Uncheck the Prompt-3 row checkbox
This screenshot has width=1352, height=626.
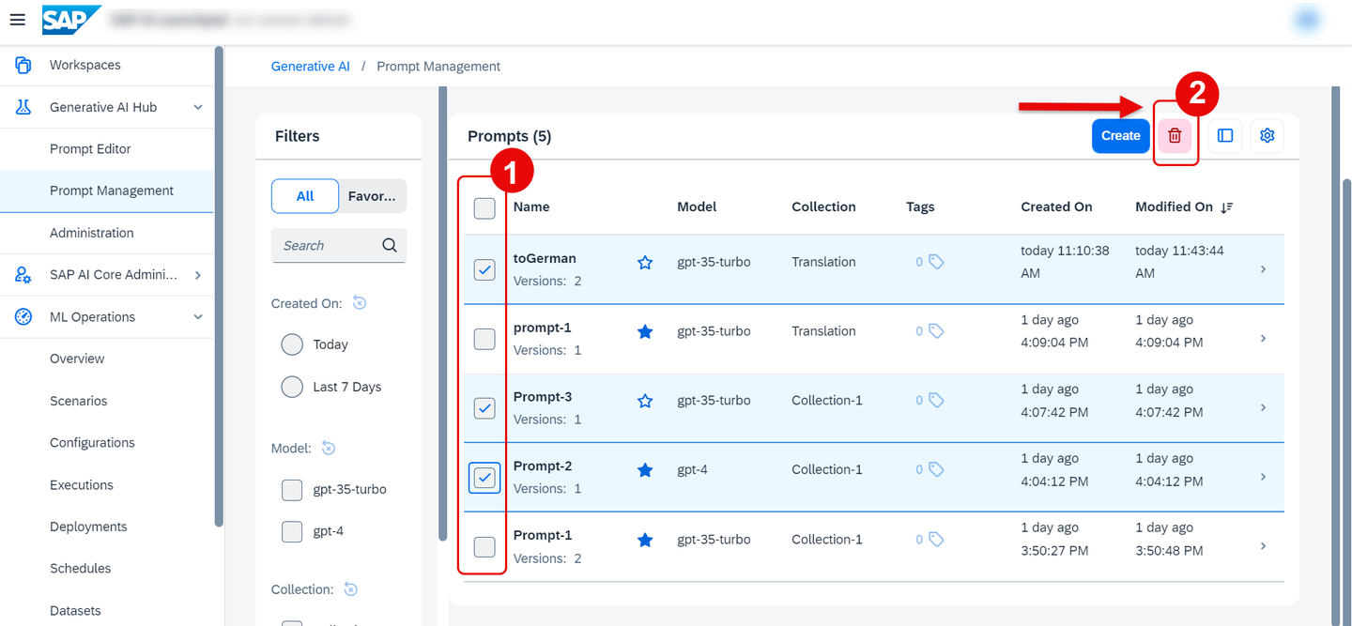[484, 408]
